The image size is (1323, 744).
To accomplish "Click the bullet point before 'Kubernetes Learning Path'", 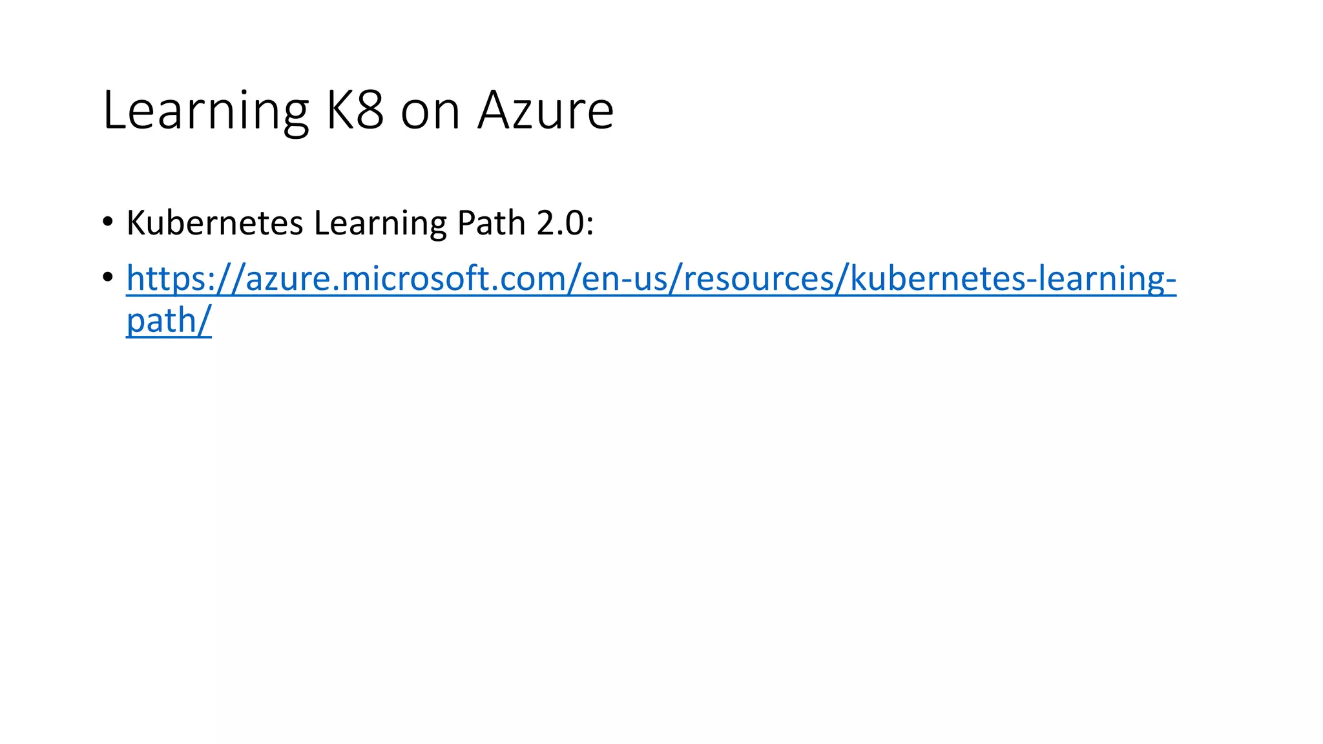I will (108, 223).
